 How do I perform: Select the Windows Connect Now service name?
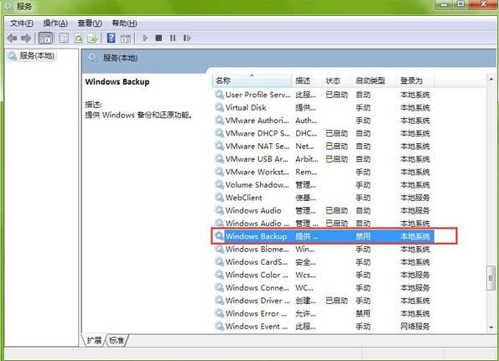(x=257, y=287)
